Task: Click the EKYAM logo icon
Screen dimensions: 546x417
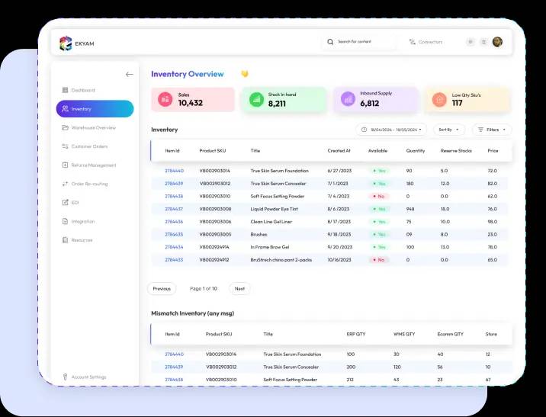Action: [x=66, y=43]
